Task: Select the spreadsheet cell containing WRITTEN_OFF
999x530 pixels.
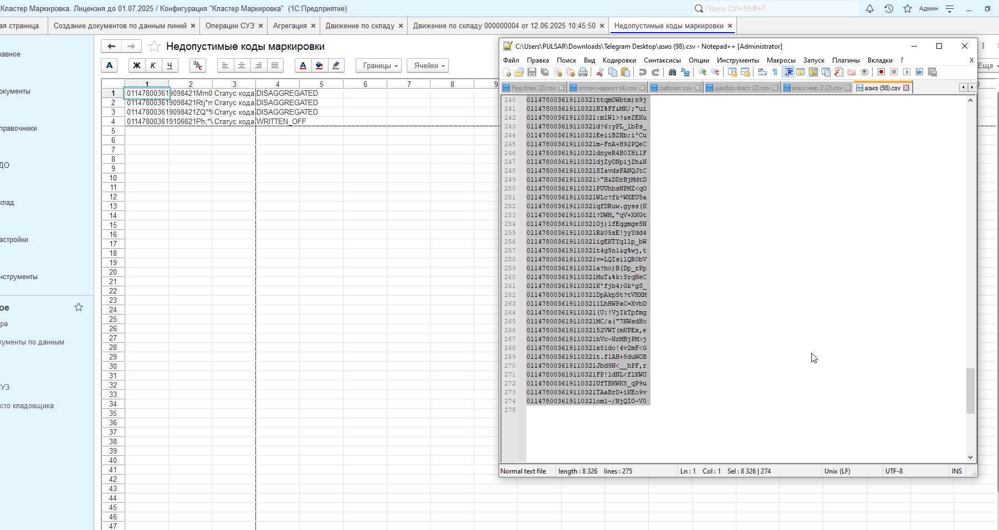Action: (278, 121)
